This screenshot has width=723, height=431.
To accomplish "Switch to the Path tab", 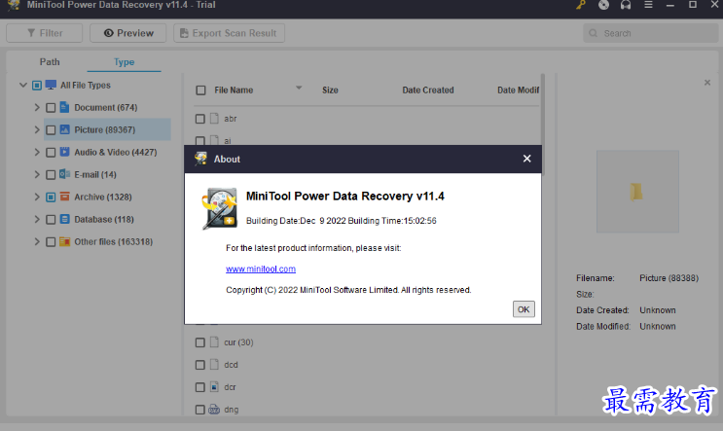I will 50,61.
